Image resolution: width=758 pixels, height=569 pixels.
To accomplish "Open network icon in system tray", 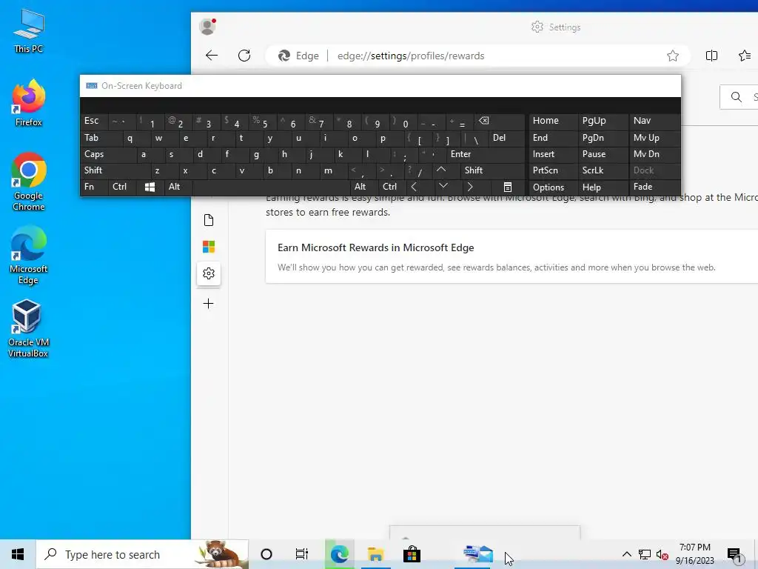I will [645, 554].
